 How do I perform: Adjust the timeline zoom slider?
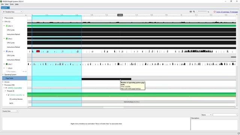(x=202, y=11)
